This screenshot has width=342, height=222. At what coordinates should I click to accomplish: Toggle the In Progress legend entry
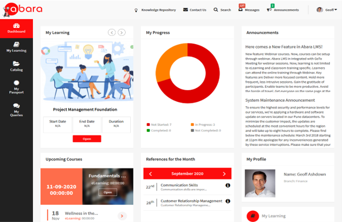pos(203,125)
